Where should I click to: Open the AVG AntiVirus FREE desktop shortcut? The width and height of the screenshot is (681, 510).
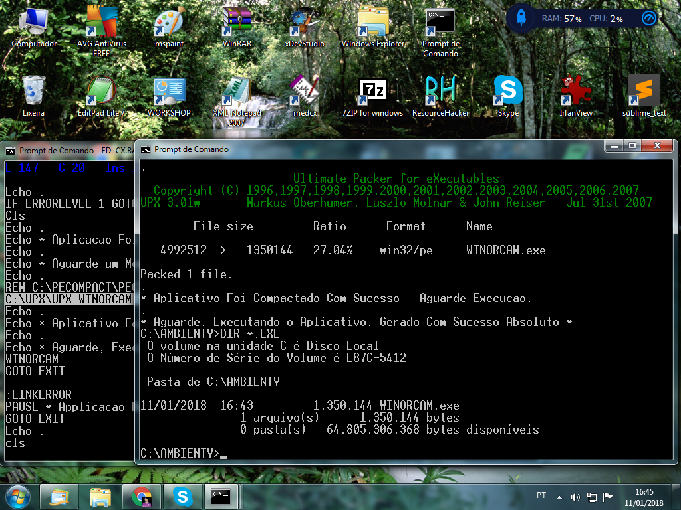click(101, 23)
